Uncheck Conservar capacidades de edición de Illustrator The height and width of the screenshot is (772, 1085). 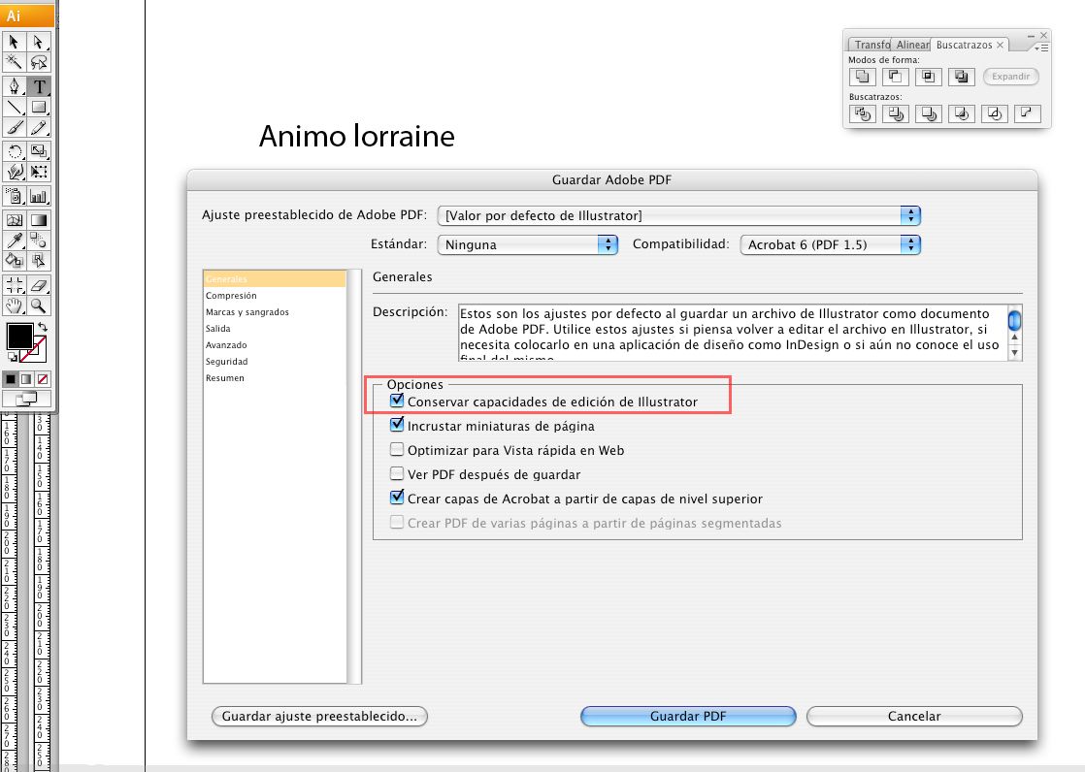click(397, 401)
